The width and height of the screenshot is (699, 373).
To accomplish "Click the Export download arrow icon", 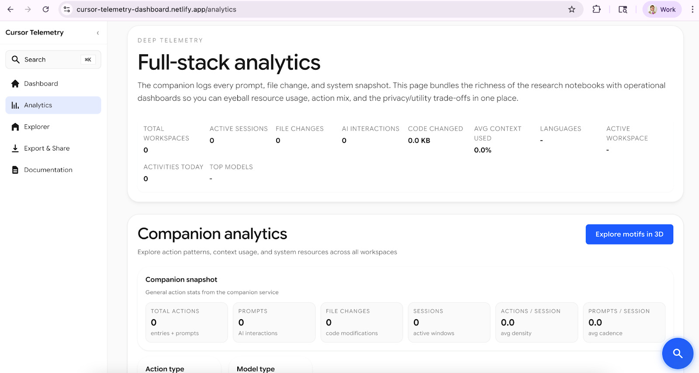I will coord(15,148).
